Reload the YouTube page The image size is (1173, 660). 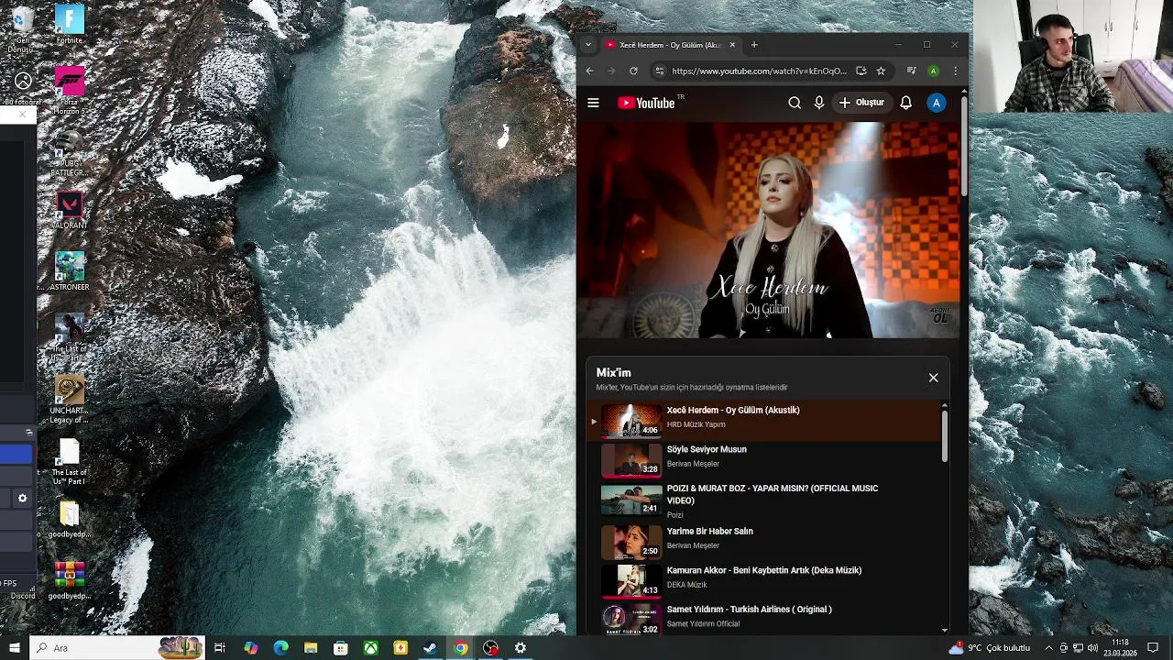point(633,71)
